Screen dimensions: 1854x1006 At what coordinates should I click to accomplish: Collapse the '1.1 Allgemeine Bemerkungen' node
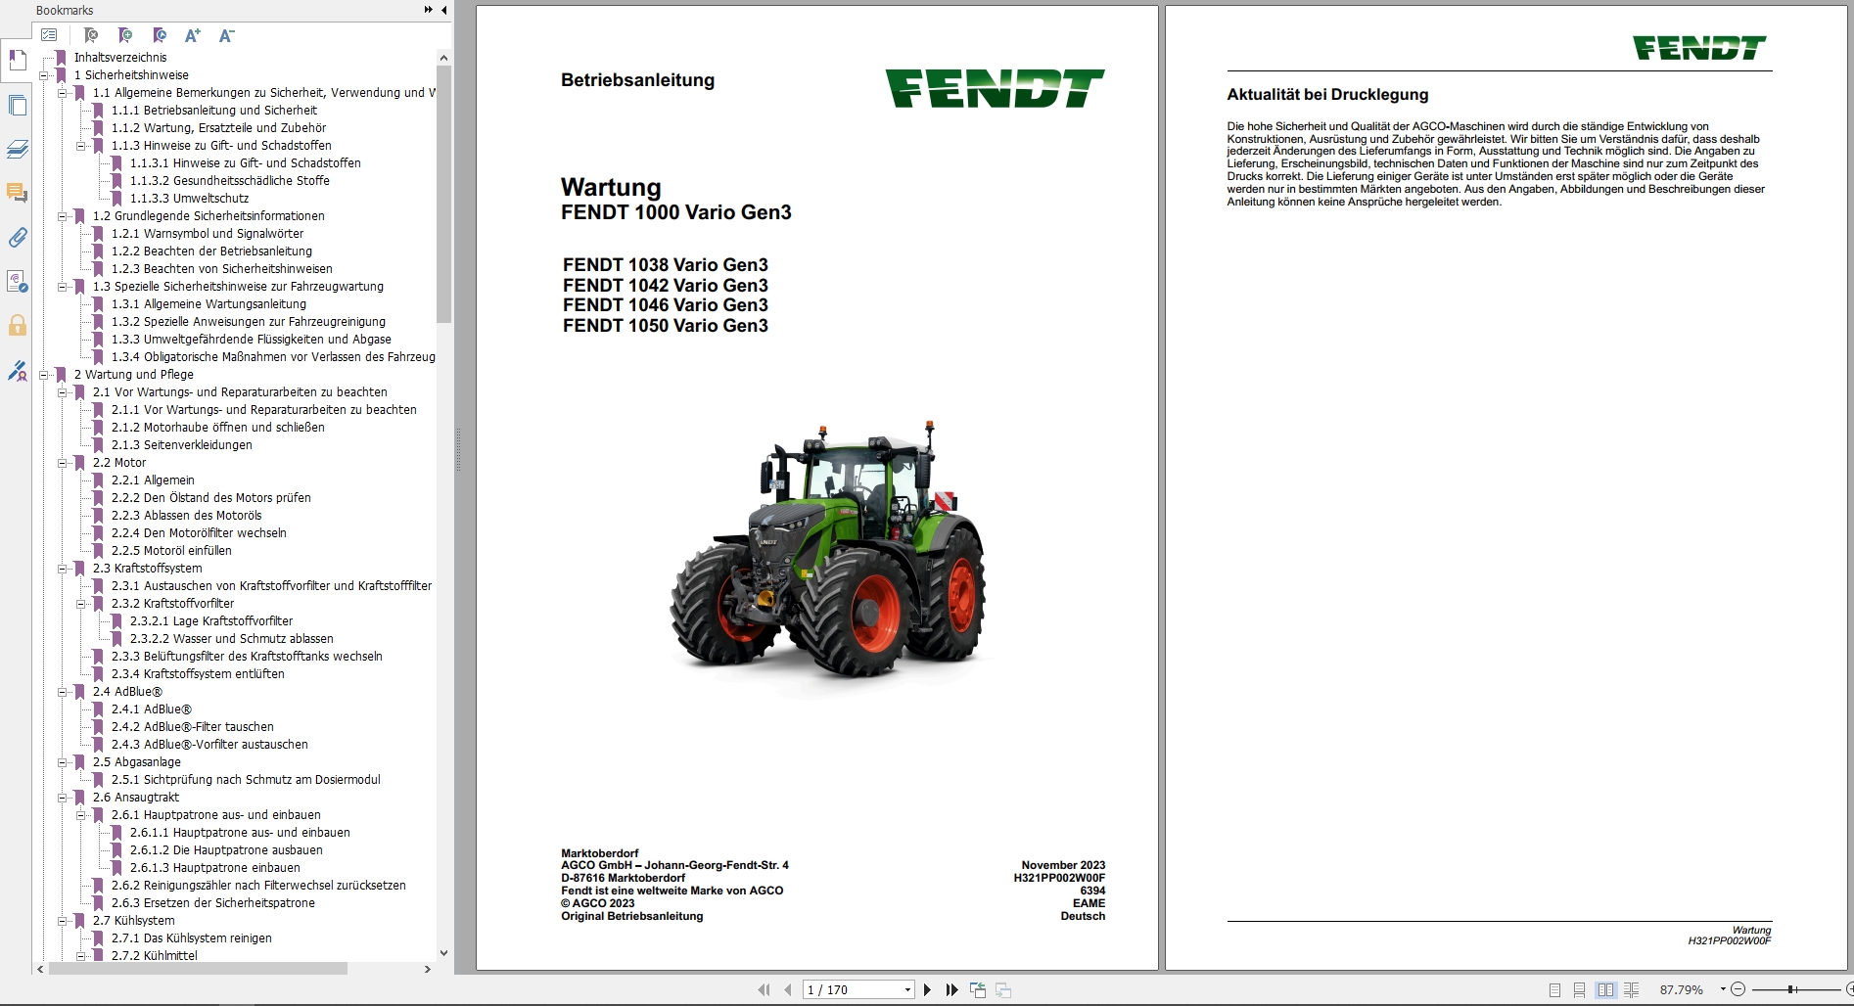click(x=63, y=93)
